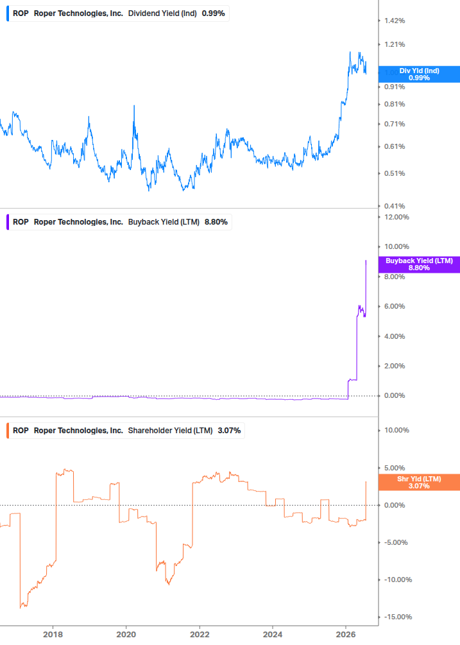Click the Dividend Yield (Ind) legend label

tap(162, 13)
